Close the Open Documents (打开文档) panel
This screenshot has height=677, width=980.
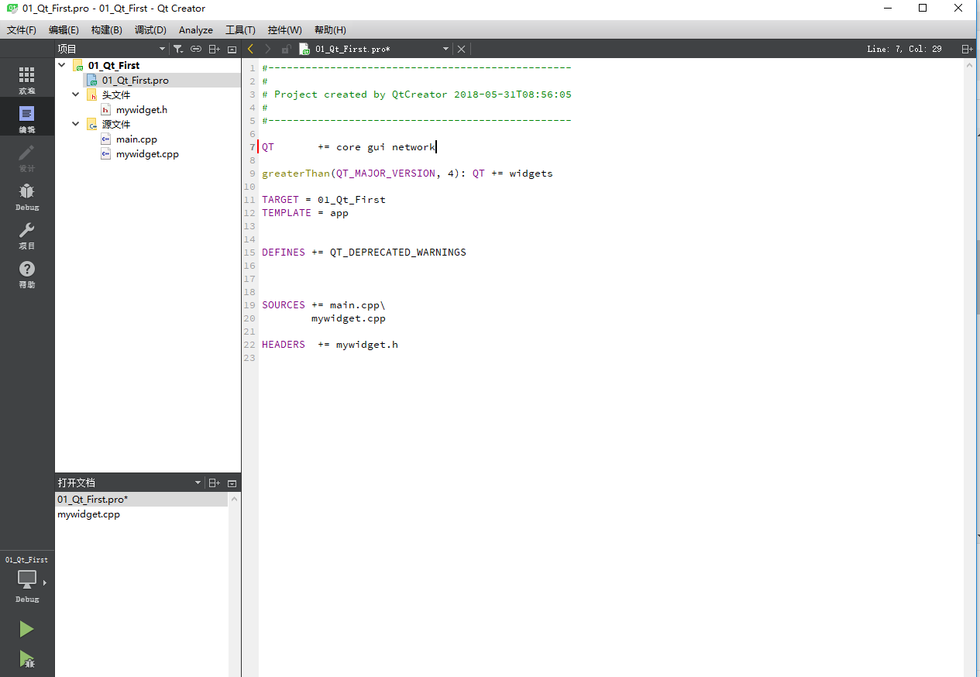click(232, 483)
